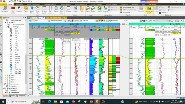Check the Alpha-1 well checkbox
Screen dimensions: 185x104
coord(10,80)
